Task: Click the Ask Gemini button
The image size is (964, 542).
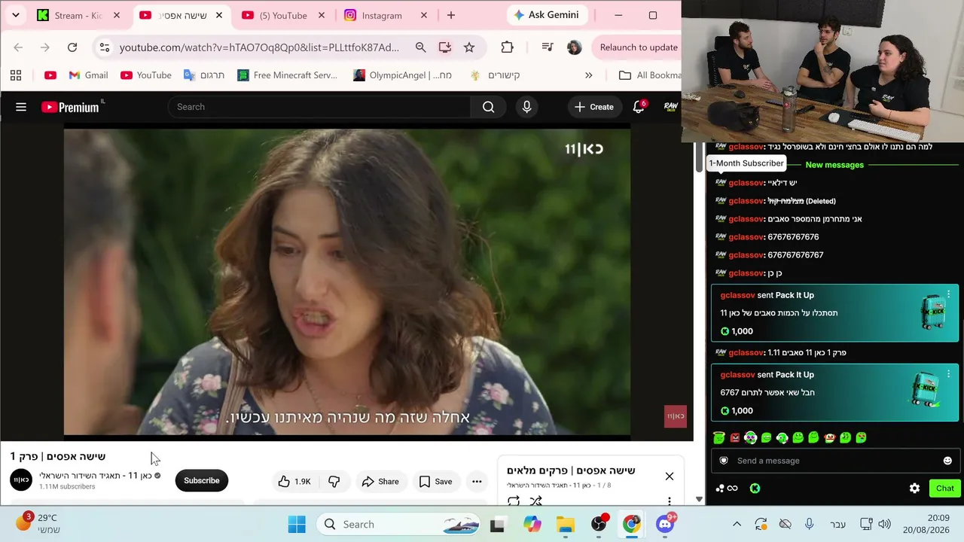Action: 547,15
